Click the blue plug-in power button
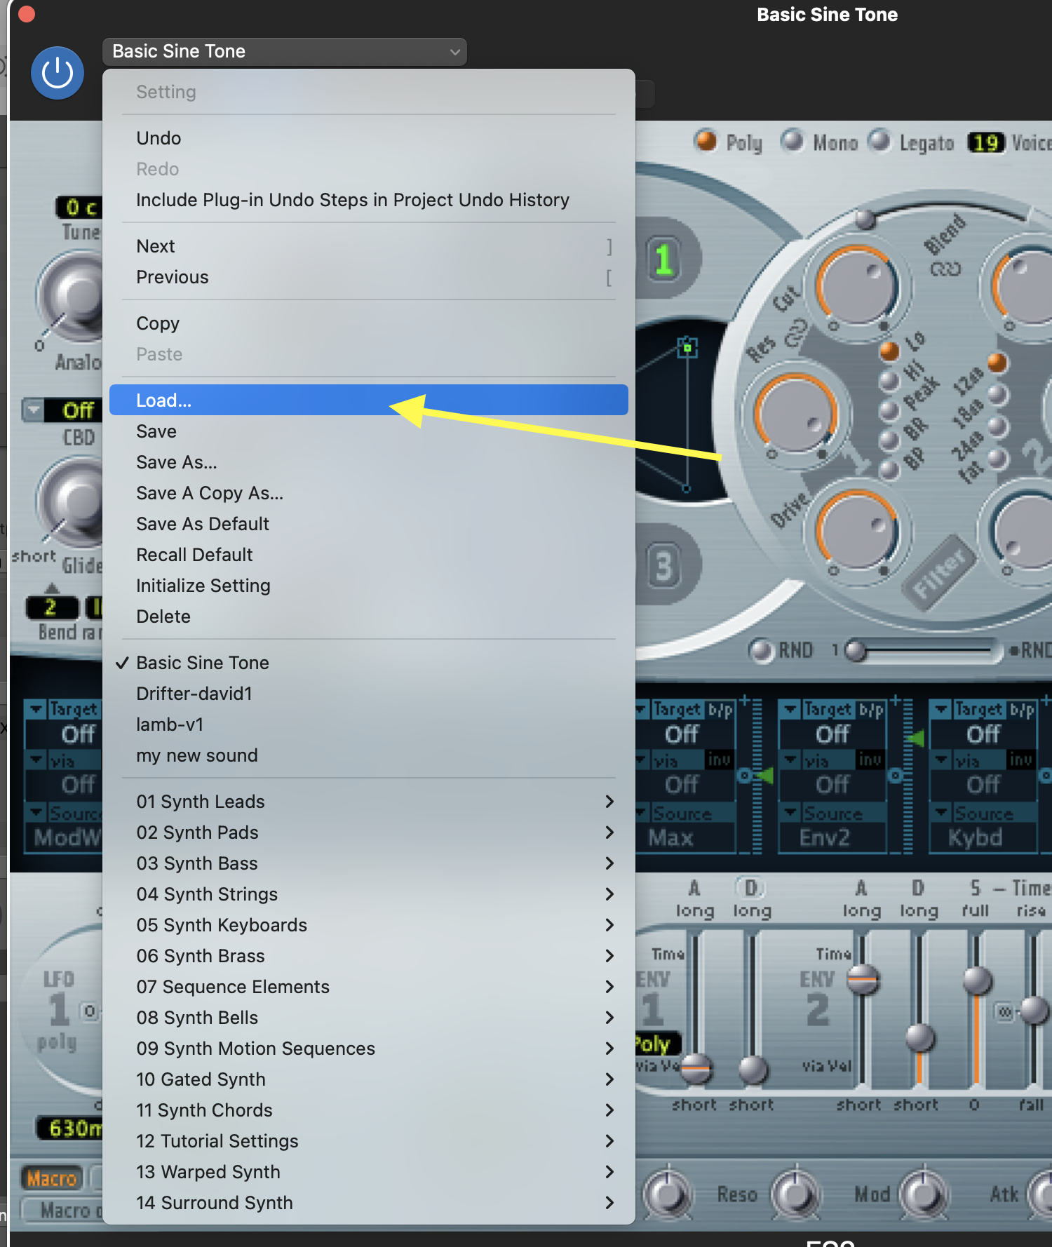 [x=58, y=73]
